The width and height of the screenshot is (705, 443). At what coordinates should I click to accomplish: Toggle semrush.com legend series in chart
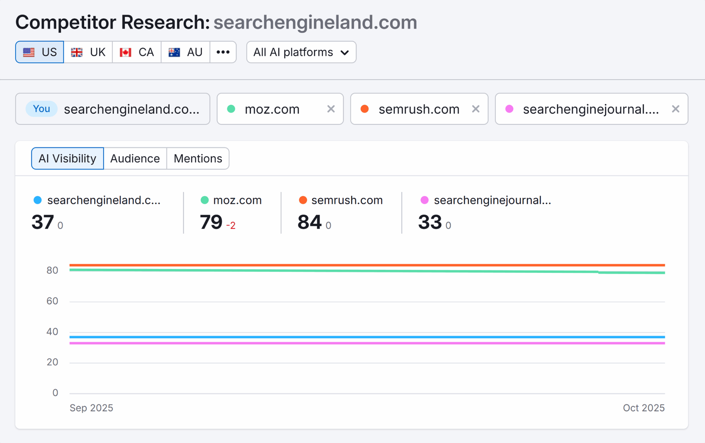pyautogui.click(x=341, y=200)
